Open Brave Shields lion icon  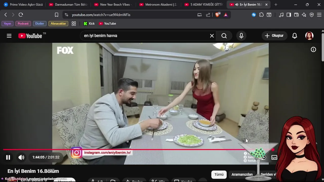[x=217, y=15]
